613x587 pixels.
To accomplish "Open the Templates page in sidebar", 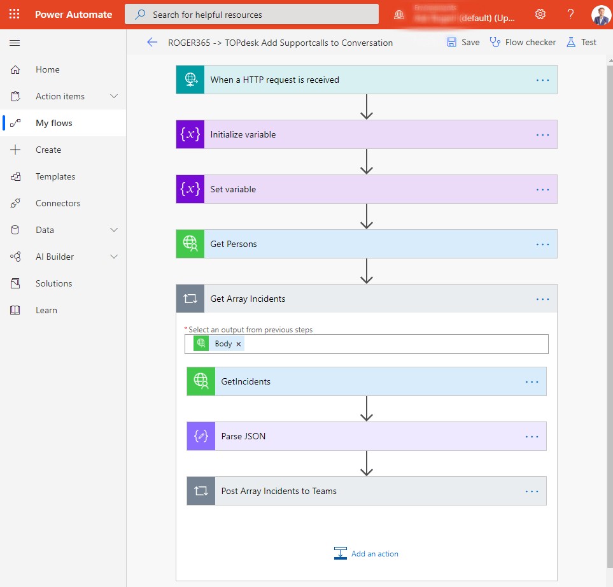I will 55,176.
